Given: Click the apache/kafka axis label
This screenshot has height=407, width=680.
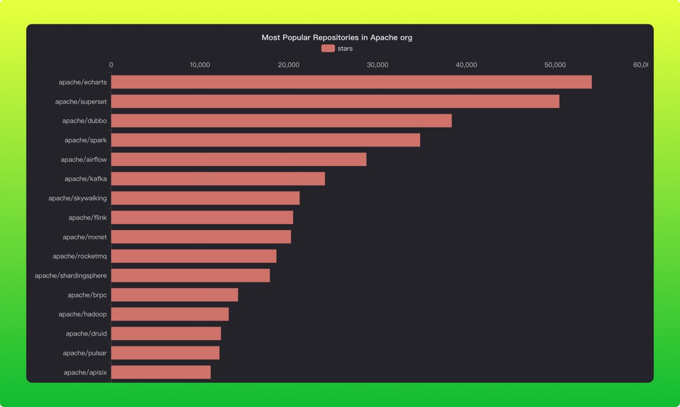Looking at the screenshot, I should pyautogui.click(x=86, y=179).
